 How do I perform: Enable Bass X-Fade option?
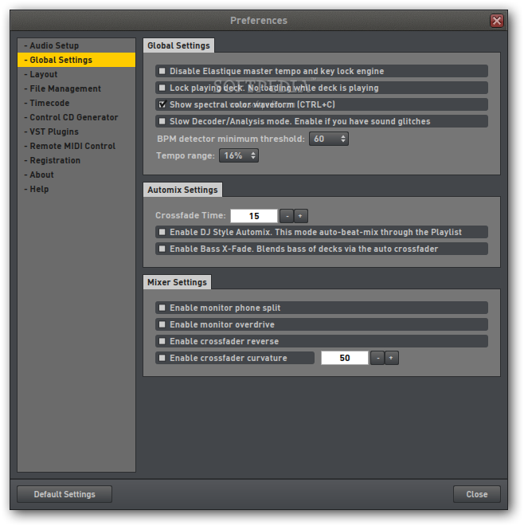[x=162, y=249]
